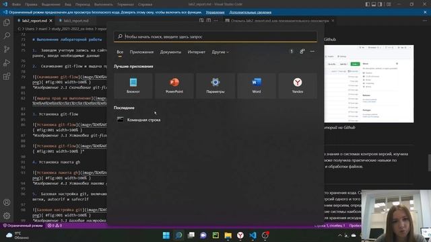Open errors and warnings in status bar

[55, 226]
